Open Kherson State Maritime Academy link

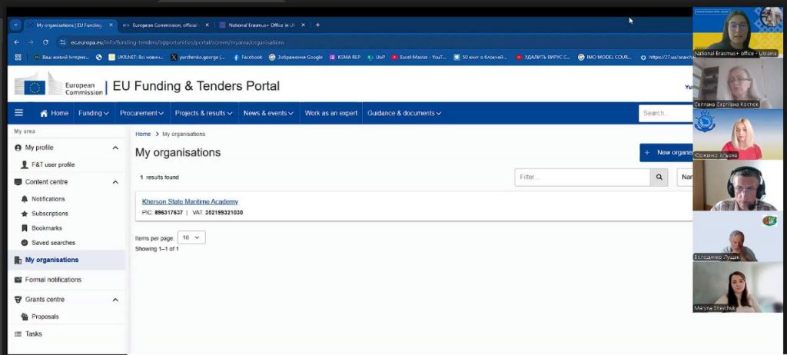[x=190, y=201]
